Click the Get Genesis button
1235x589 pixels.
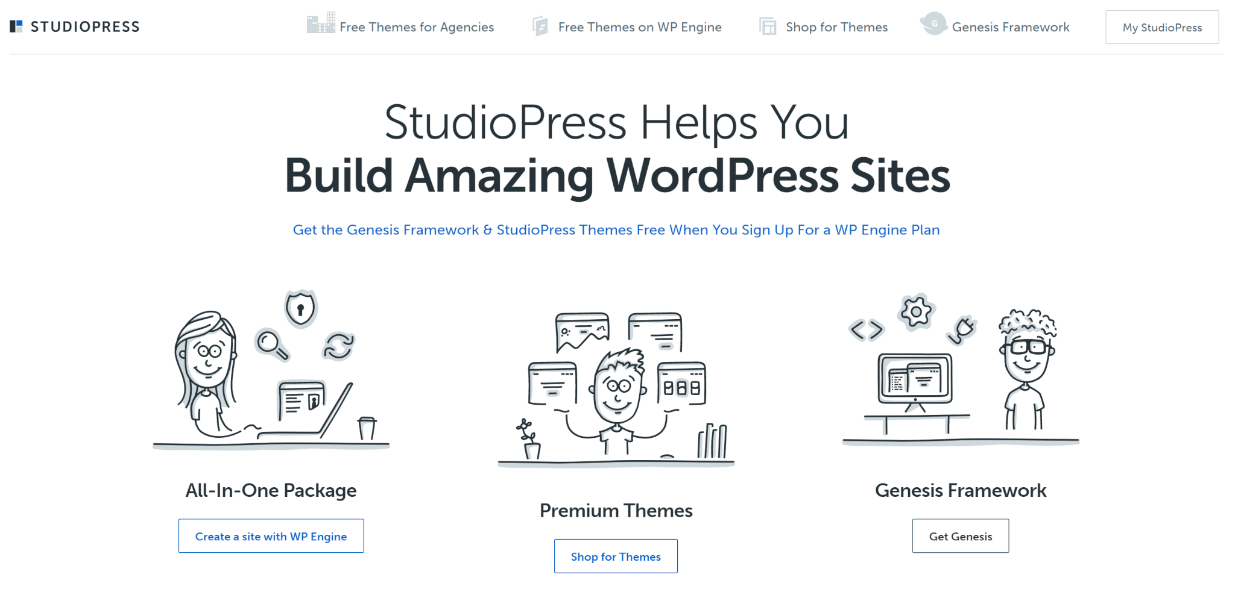pyautogui.click(x=961, y=536)
